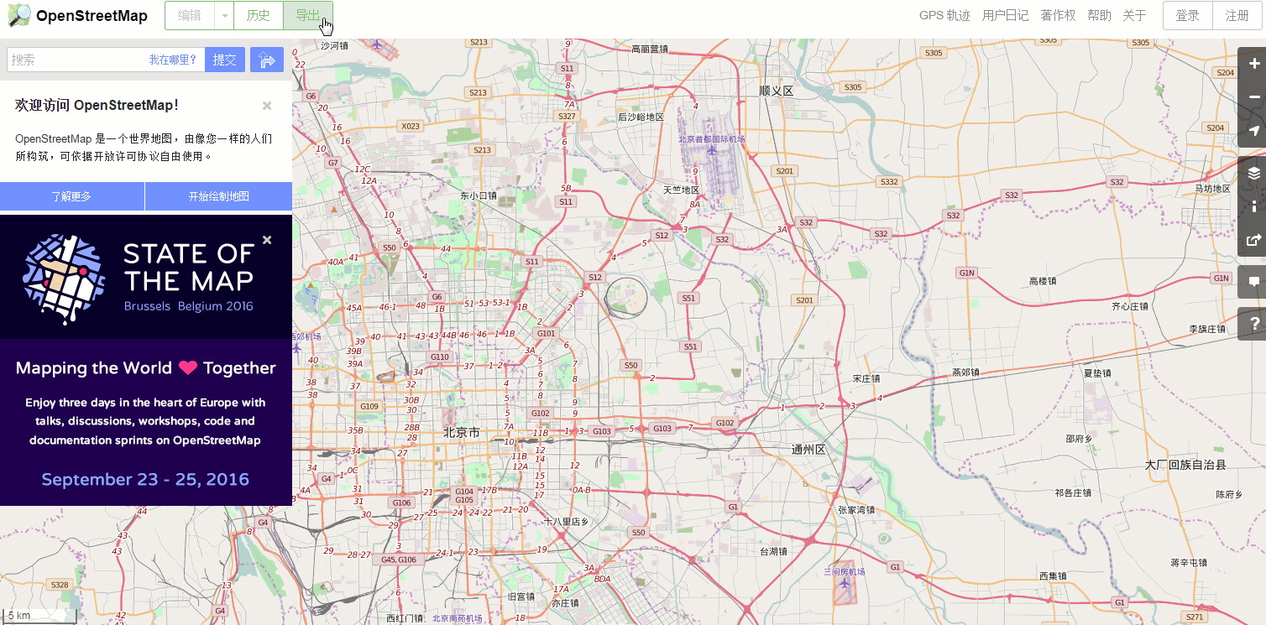This screenshot has width=1266, height=625.
Task: Open directions with the arrow sign icon
Action: tap(267, 60)
